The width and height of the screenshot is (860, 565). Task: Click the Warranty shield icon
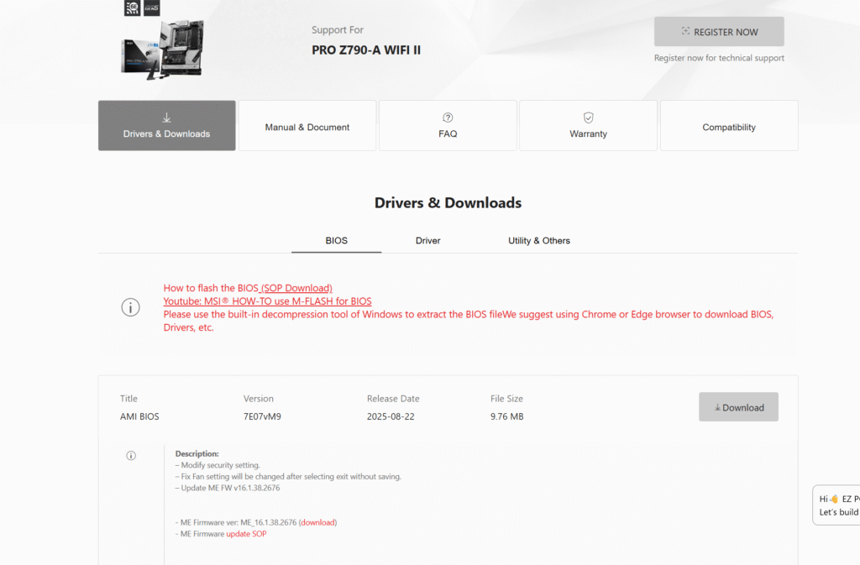coord(588,118)
